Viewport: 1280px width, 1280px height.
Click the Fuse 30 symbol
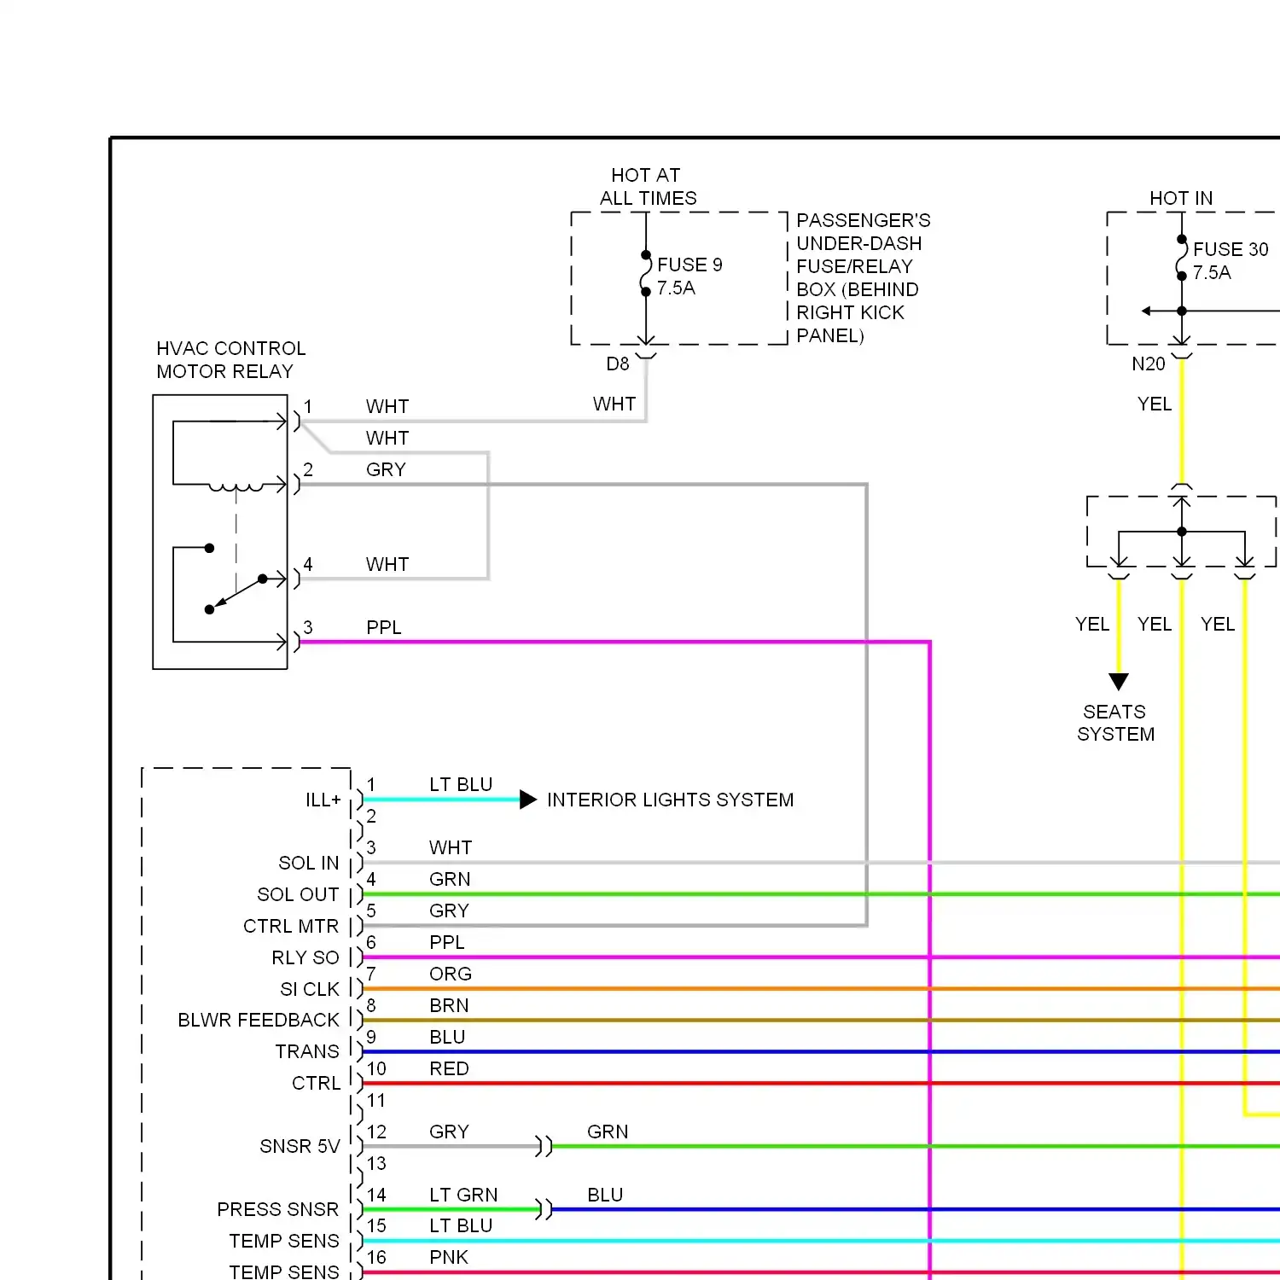tap(1182, 258)
